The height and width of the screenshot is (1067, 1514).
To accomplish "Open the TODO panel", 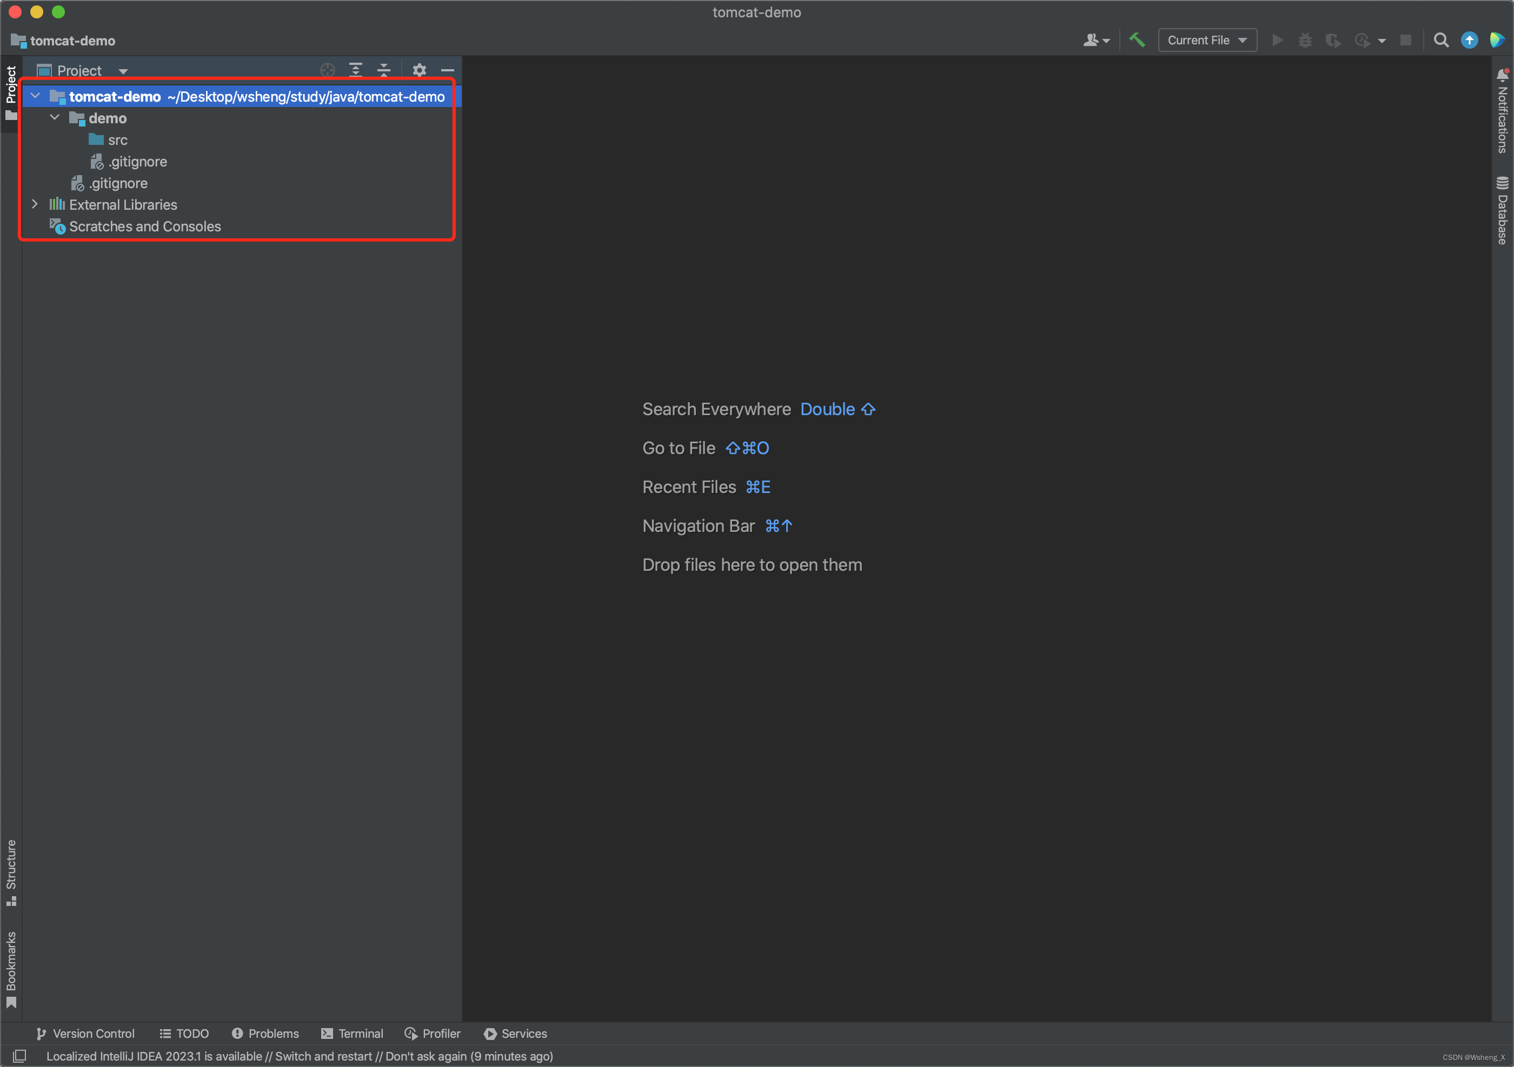I will click(184, 1033).
